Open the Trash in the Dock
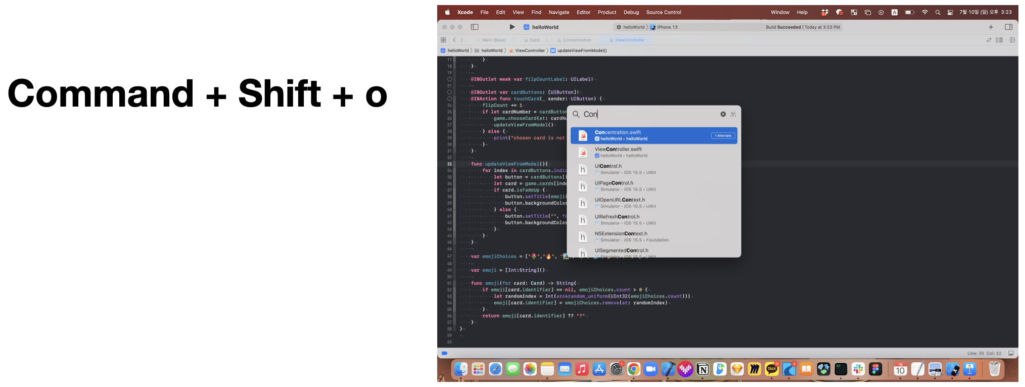This screenshot has width=1025, height=387. click(x=994, y=369)
